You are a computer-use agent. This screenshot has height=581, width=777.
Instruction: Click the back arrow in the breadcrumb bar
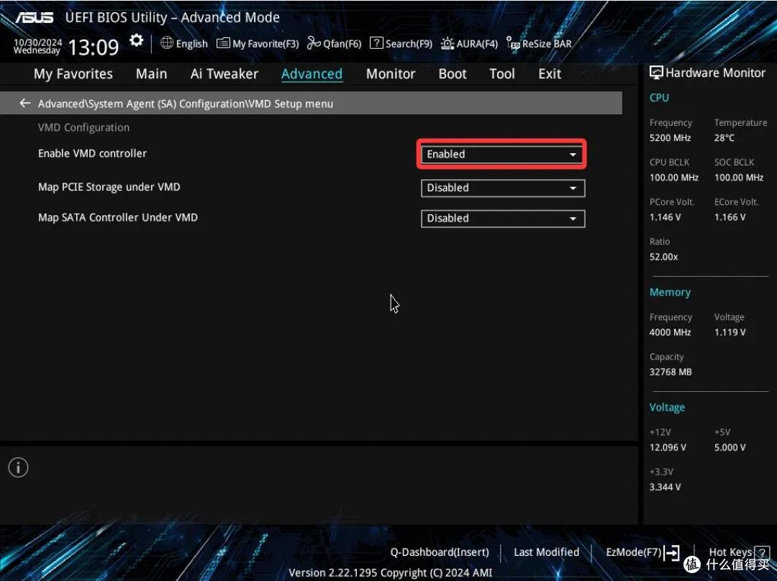(x=24, y=103)
